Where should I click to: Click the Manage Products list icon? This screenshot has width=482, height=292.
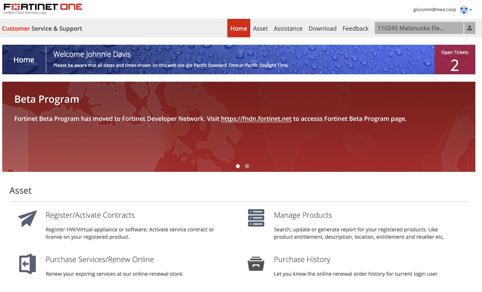click(256, 218)
